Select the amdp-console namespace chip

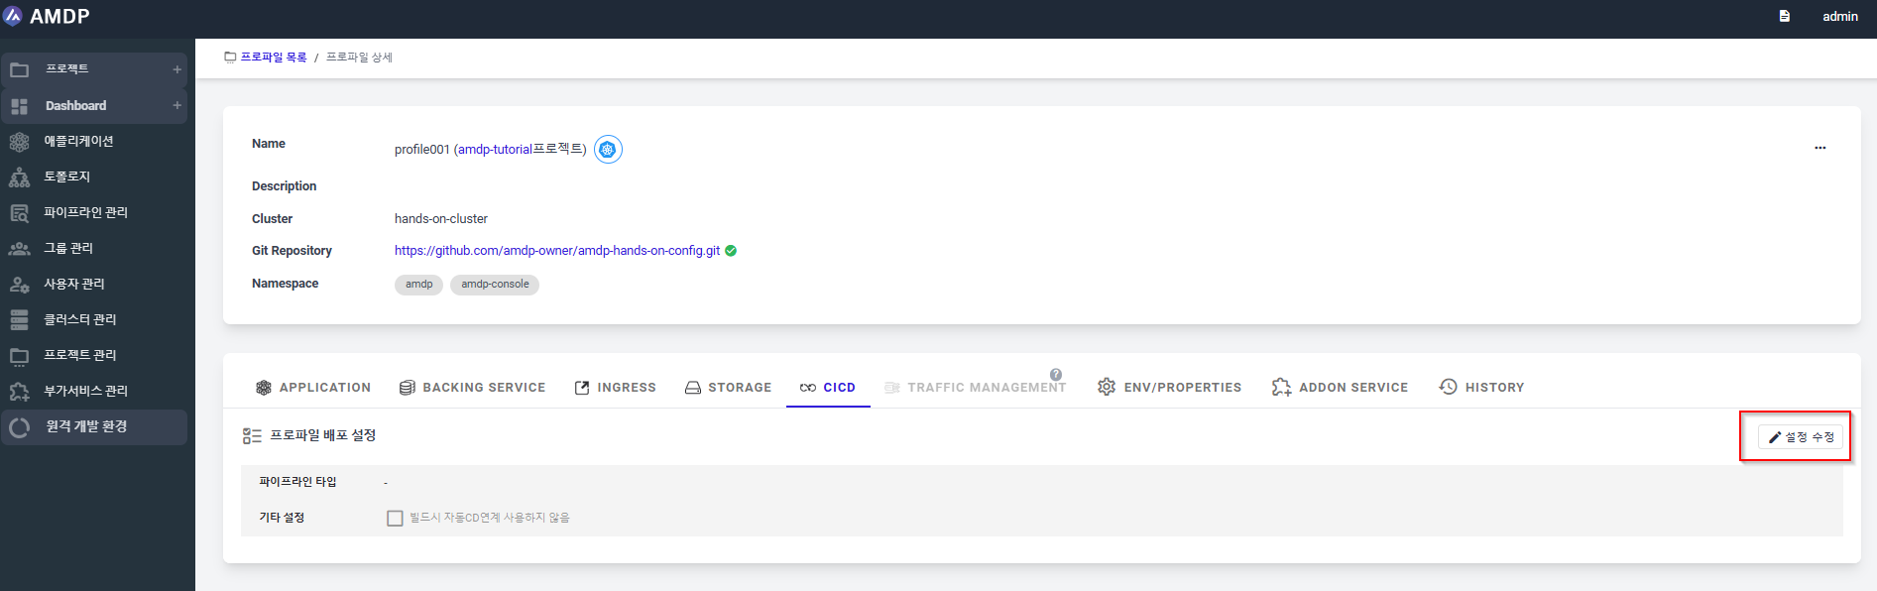(x=495, y=285)
